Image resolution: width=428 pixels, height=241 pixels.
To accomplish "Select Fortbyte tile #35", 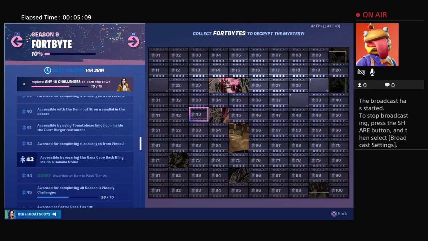I will pyautogui.click(x=239, y=100).
